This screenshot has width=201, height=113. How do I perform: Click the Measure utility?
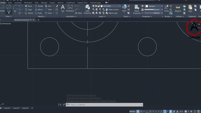tap(178, 9)
